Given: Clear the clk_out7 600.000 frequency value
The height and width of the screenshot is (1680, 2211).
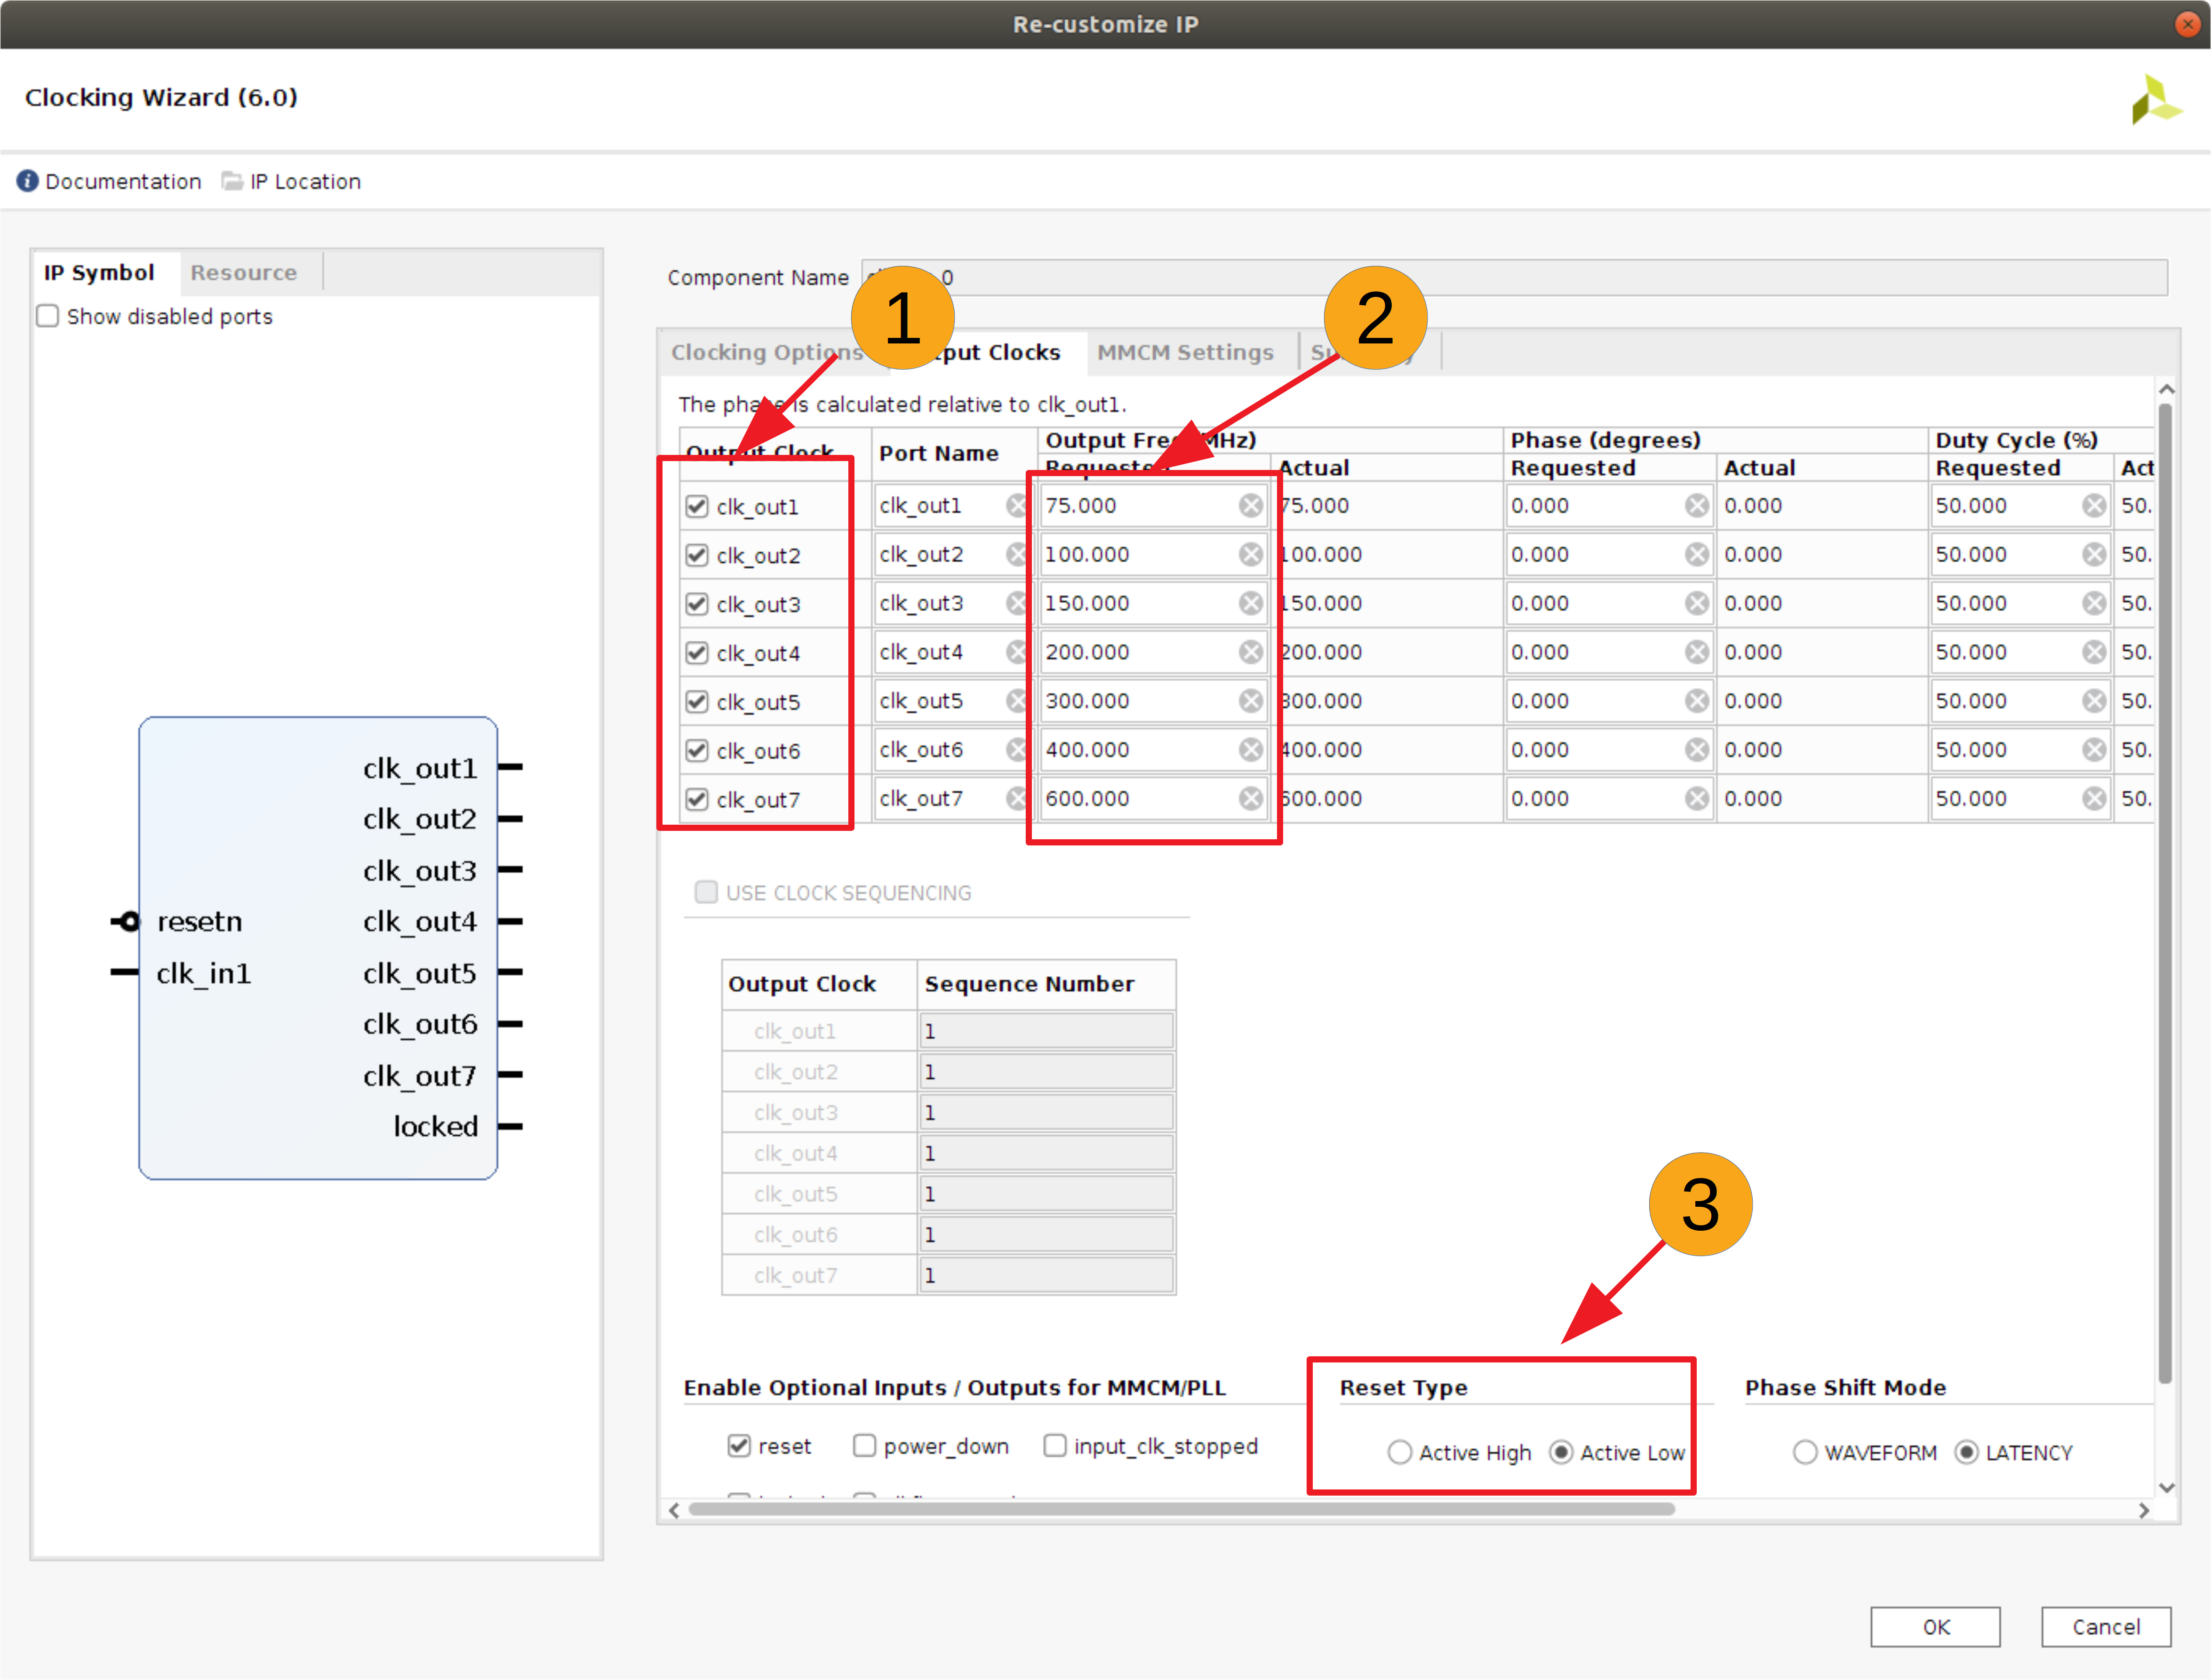Looking at the screenshot, I should point(1250,799).
